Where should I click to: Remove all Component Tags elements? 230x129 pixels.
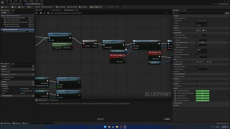[210, 62]
